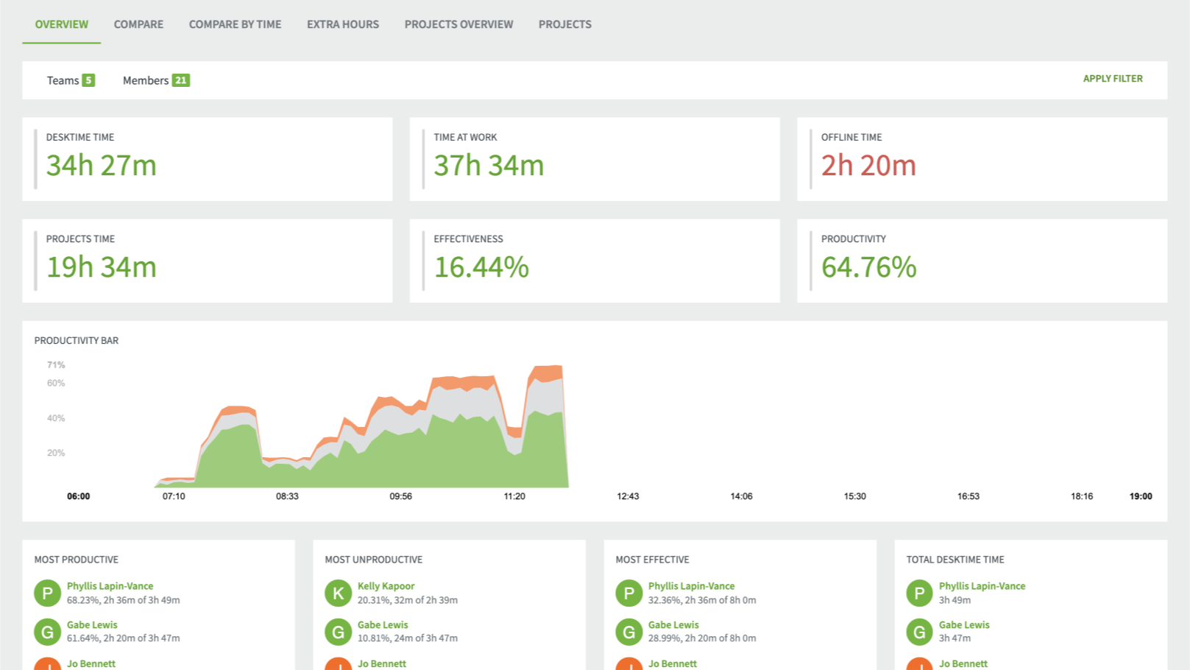Select Kelly Kapoor's avatar icon
The height and width of the screenshot is (670, 1190).
pos(338,593)
